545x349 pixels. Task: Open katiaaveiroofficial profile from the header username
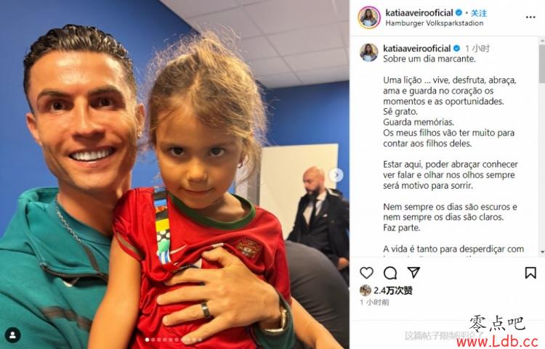419,13
